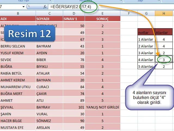
Task: Select column F header
Action: tap(129, 13)
